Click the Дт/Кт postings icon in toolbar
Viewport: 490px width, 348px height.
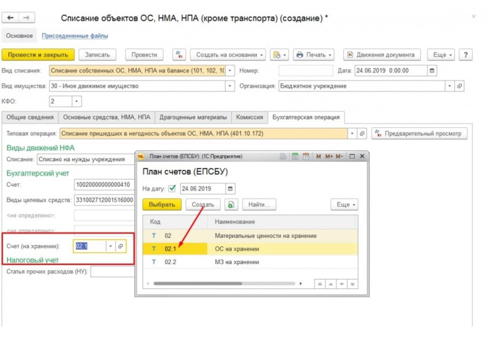pyautogui.click(x=179, y=54)
